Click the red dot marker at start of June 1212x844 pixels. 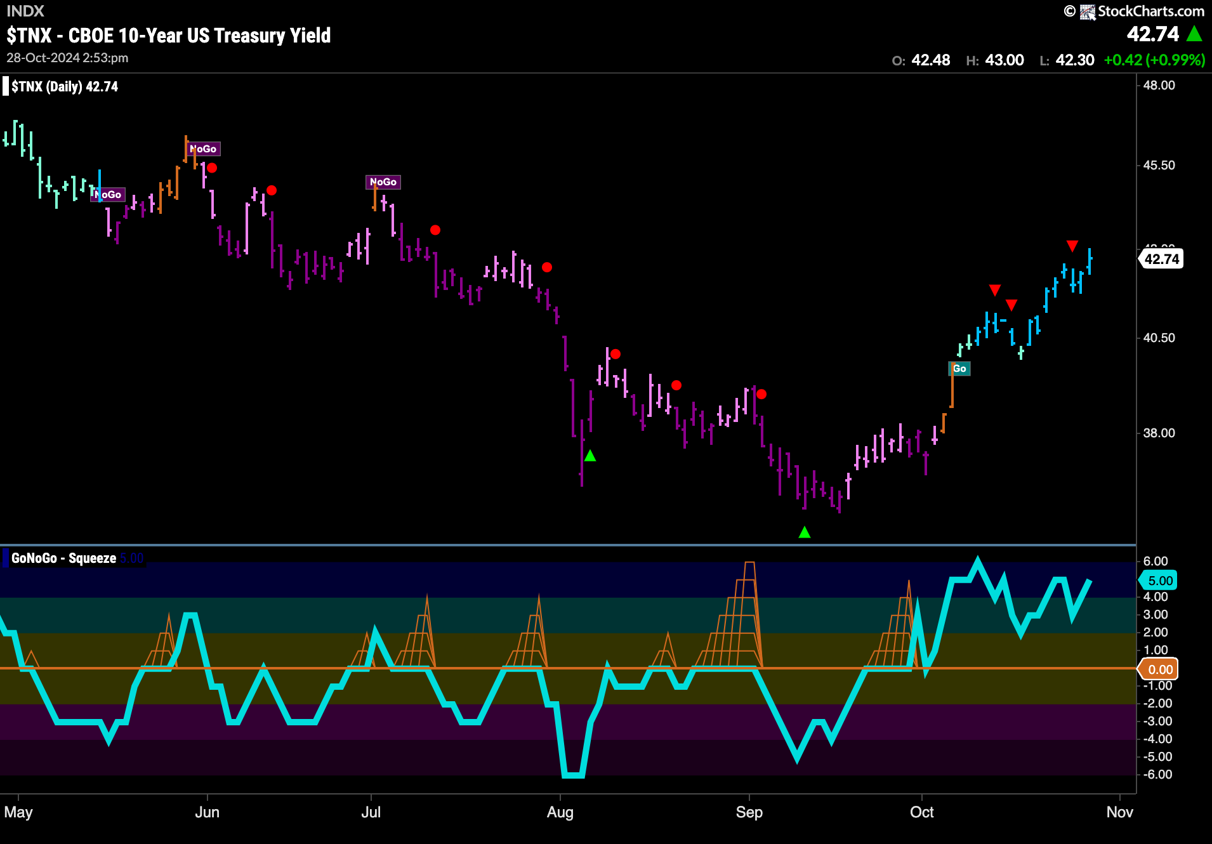(x=212, y=168)
